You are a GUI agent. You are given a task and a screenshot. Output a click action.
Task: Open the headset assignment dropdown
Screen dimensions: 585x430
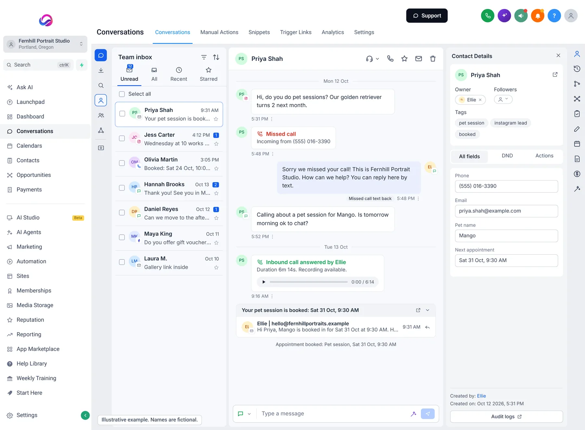click(372, 59)
